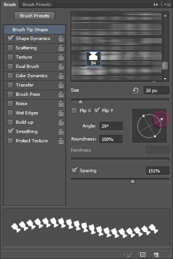173x259 pixels.
Task: Switch to the Brush Presets tab
Action: point(37,5)
